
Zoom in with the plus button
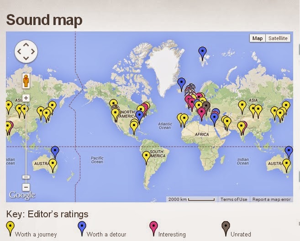(x=26, y=98)
